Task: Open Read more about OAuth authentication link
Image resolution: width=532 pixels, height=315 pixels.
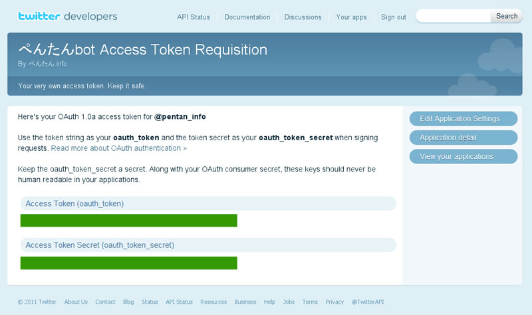Action: (x=119, y=148)
